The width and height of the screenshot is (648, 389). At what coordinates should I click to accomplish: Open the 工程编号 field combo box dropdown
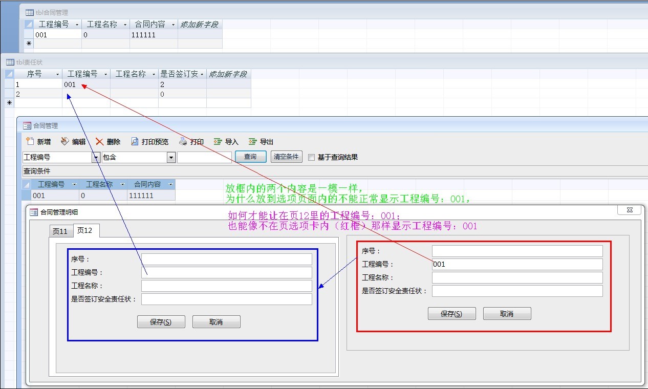(x=96, y=158)
